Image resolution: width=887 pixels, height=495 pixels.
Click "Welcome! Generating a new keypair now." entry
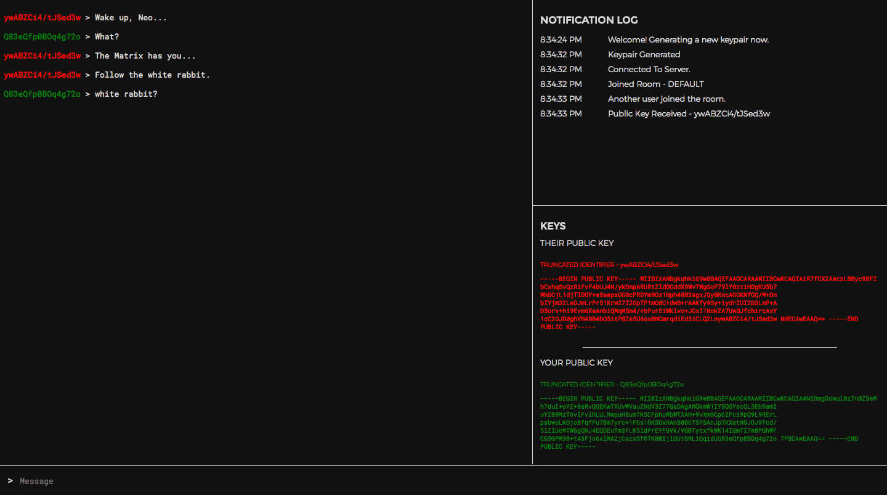(x=688, y=40)
